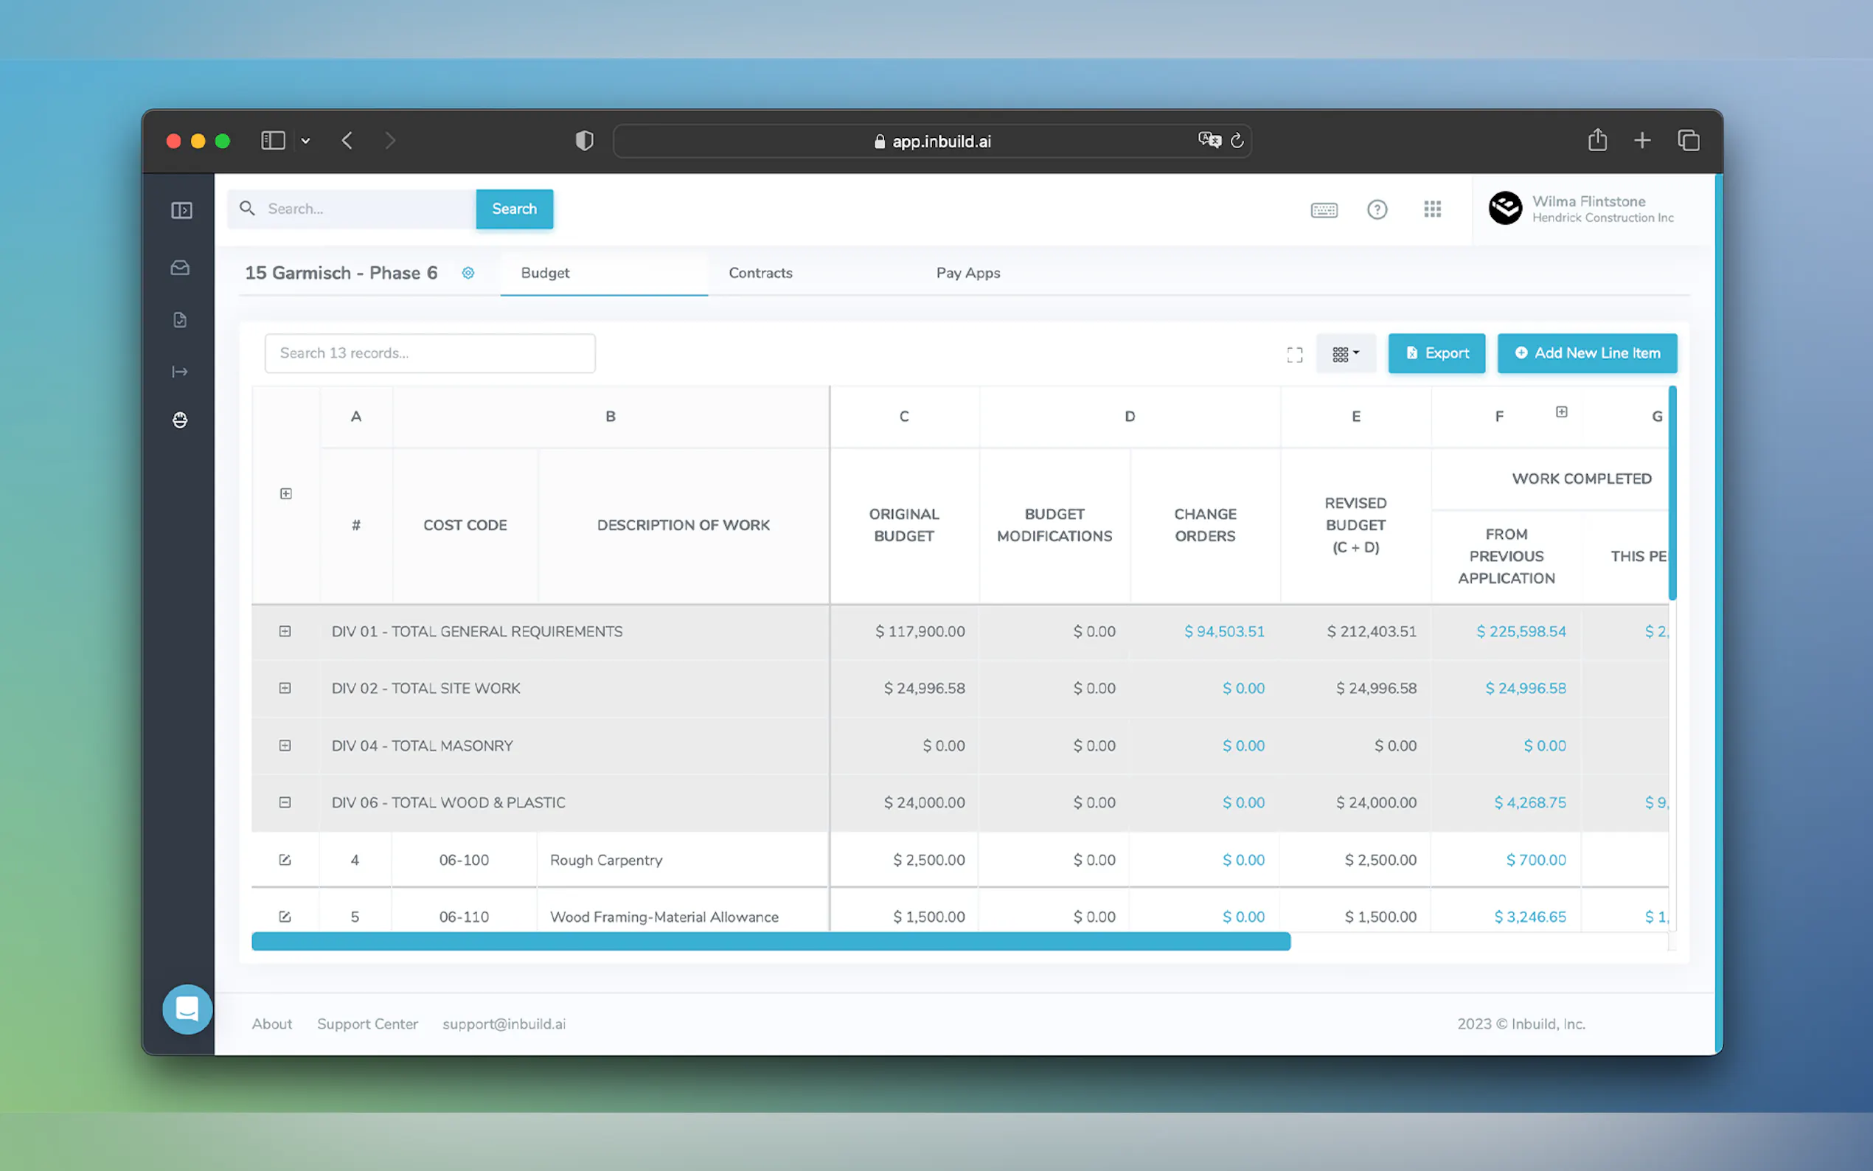1873x1171 pixels.
Task: Expand all rows from header plus icon
Action: pos(285,493)
